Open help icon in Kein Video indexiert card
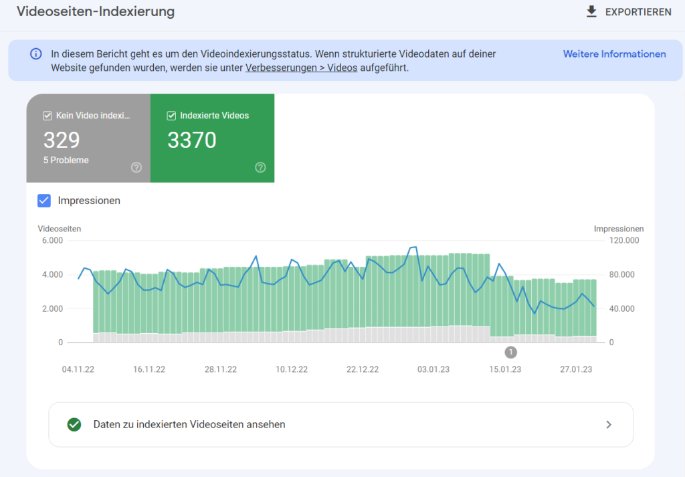This screenshot has width=685, height=477. (x=136, y=167)
